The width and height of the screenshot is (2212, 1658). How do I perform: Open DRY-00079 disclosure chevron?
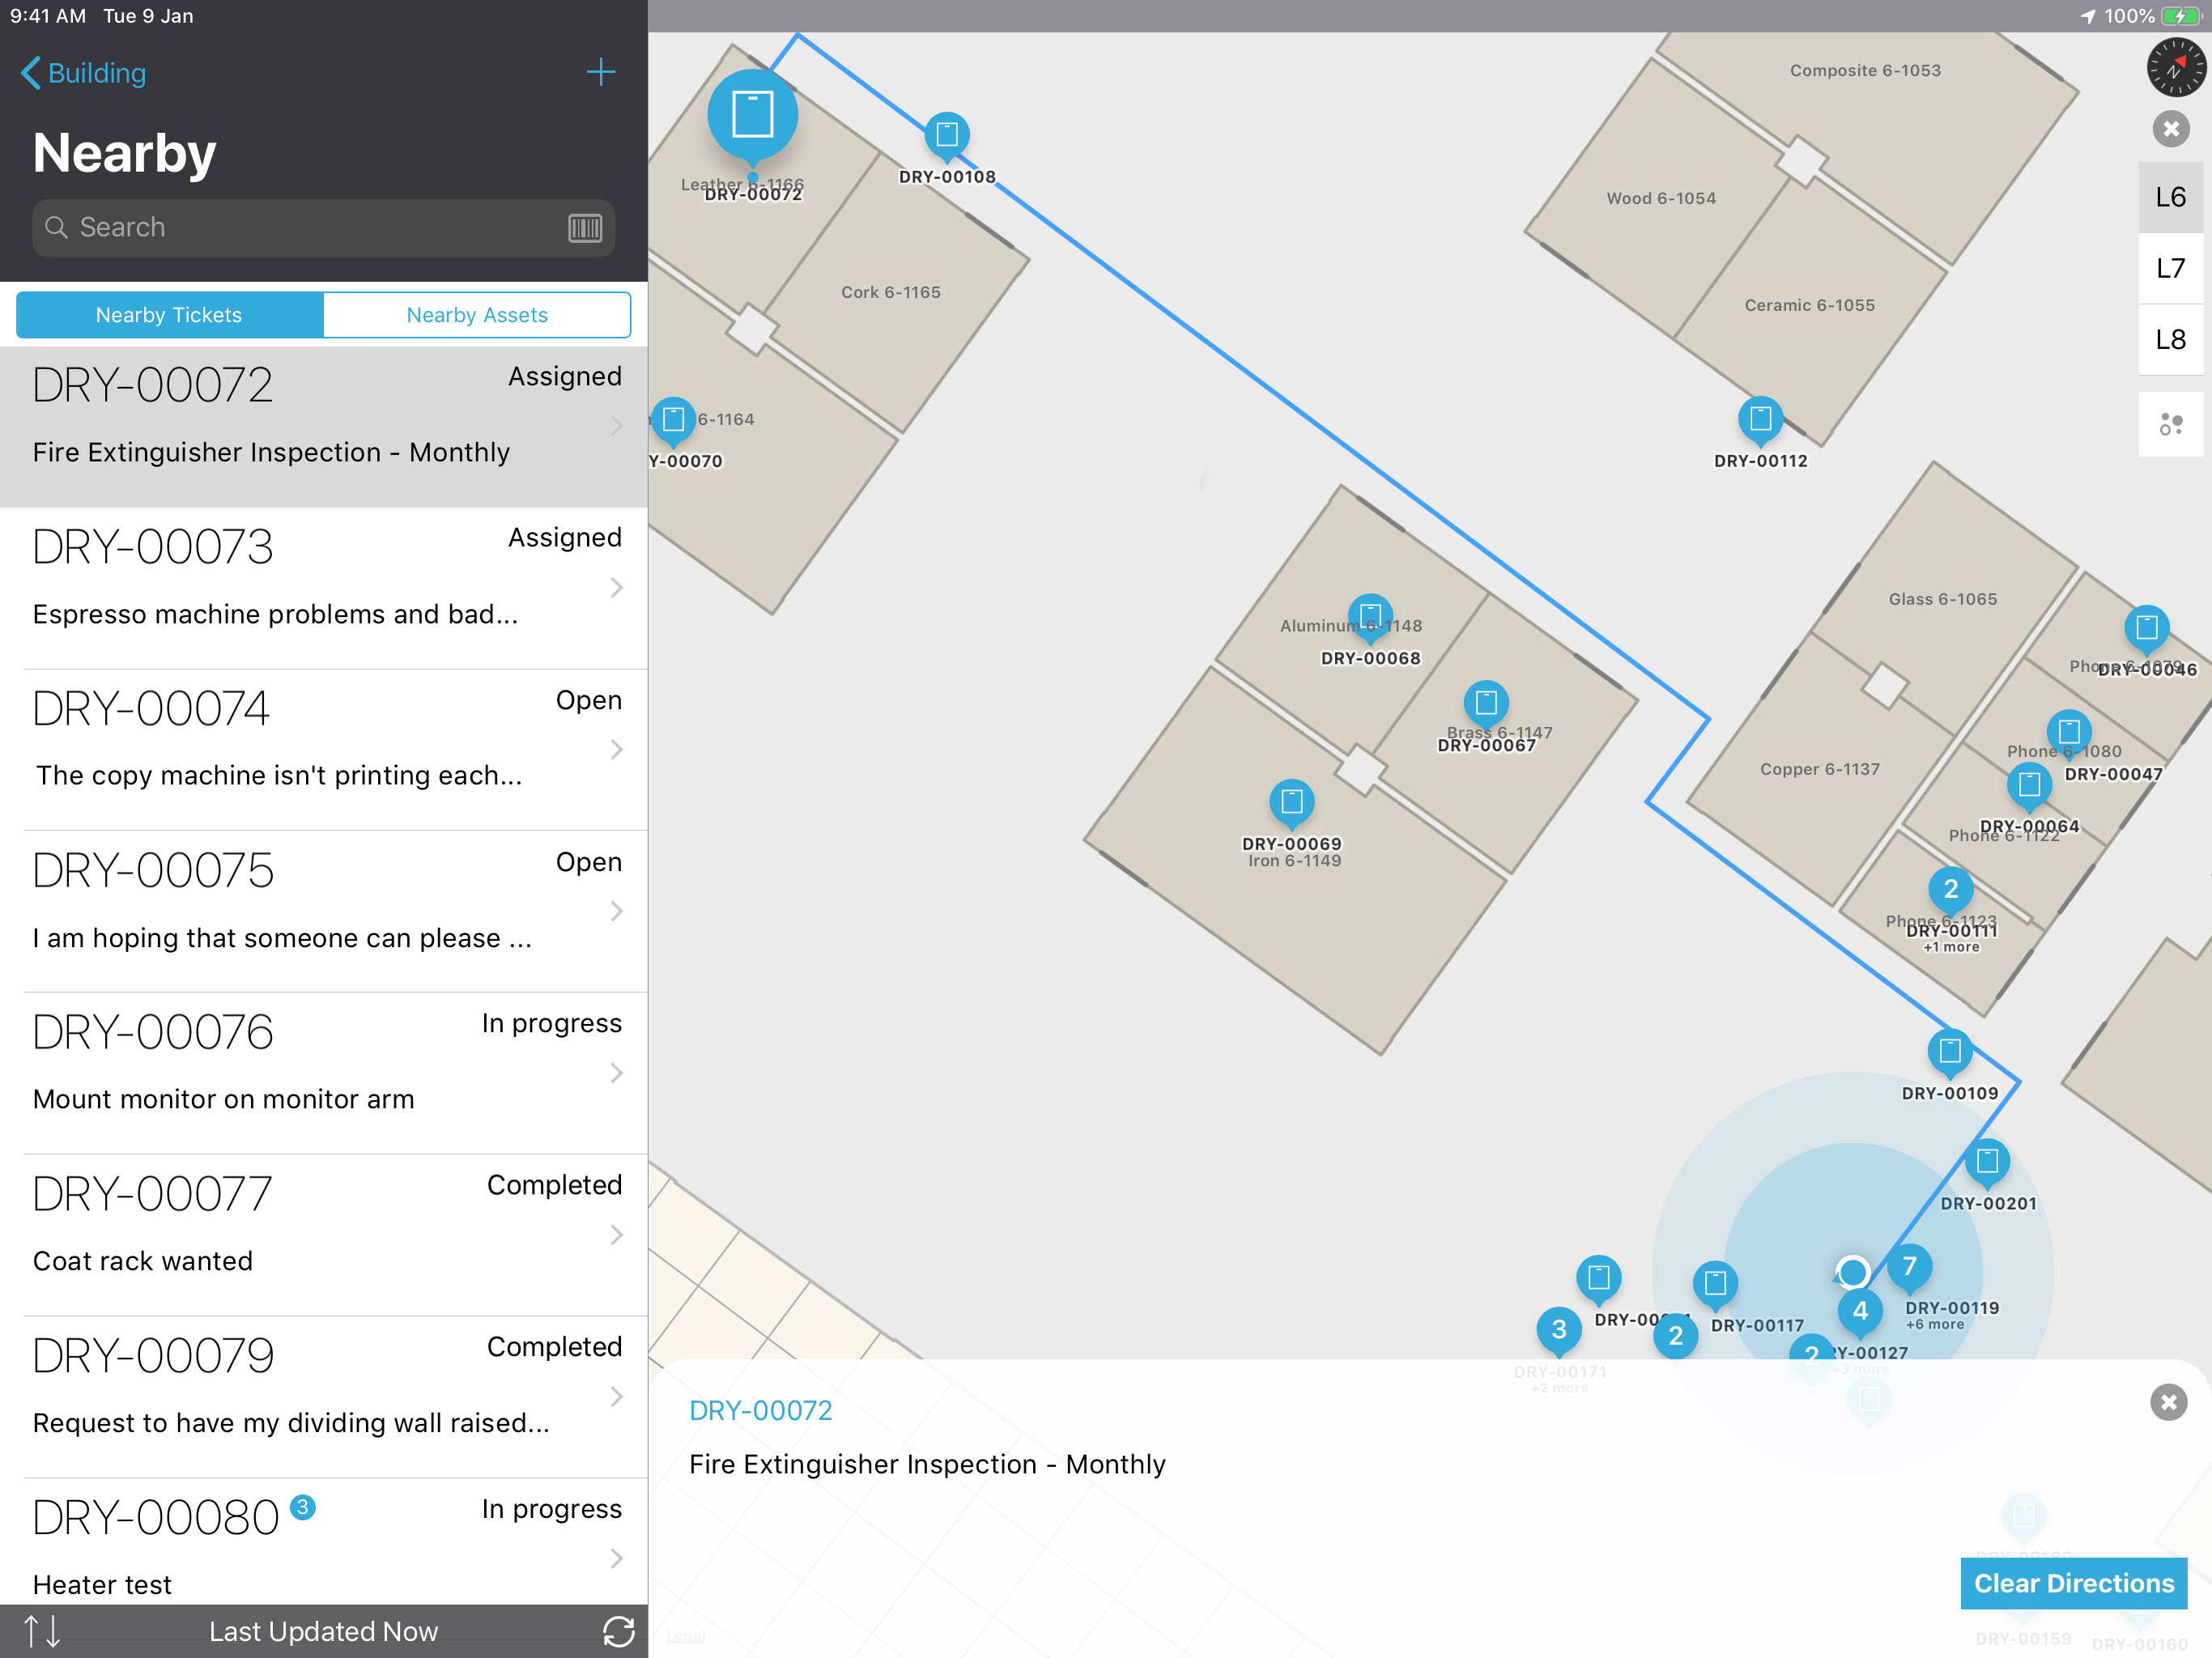[x=616, y=1397]
